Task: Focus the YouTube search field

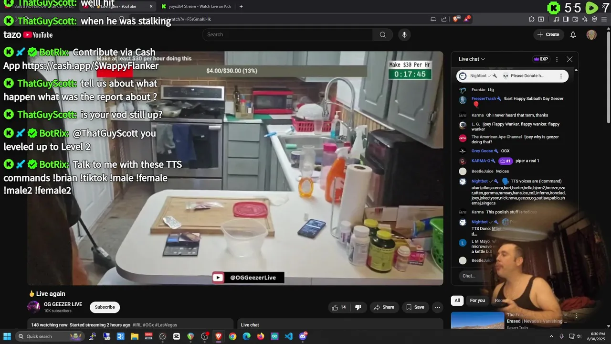Action: 287,34
